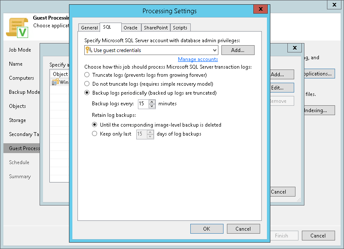Click the Applications... button in the wizard
Screen dimensions: 344x249
click(x=319, y=74)
